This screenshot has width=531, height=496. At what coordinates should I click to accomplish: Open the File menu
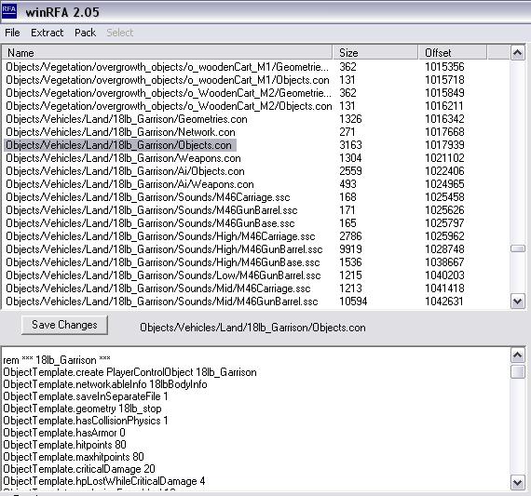coord(12,33)
